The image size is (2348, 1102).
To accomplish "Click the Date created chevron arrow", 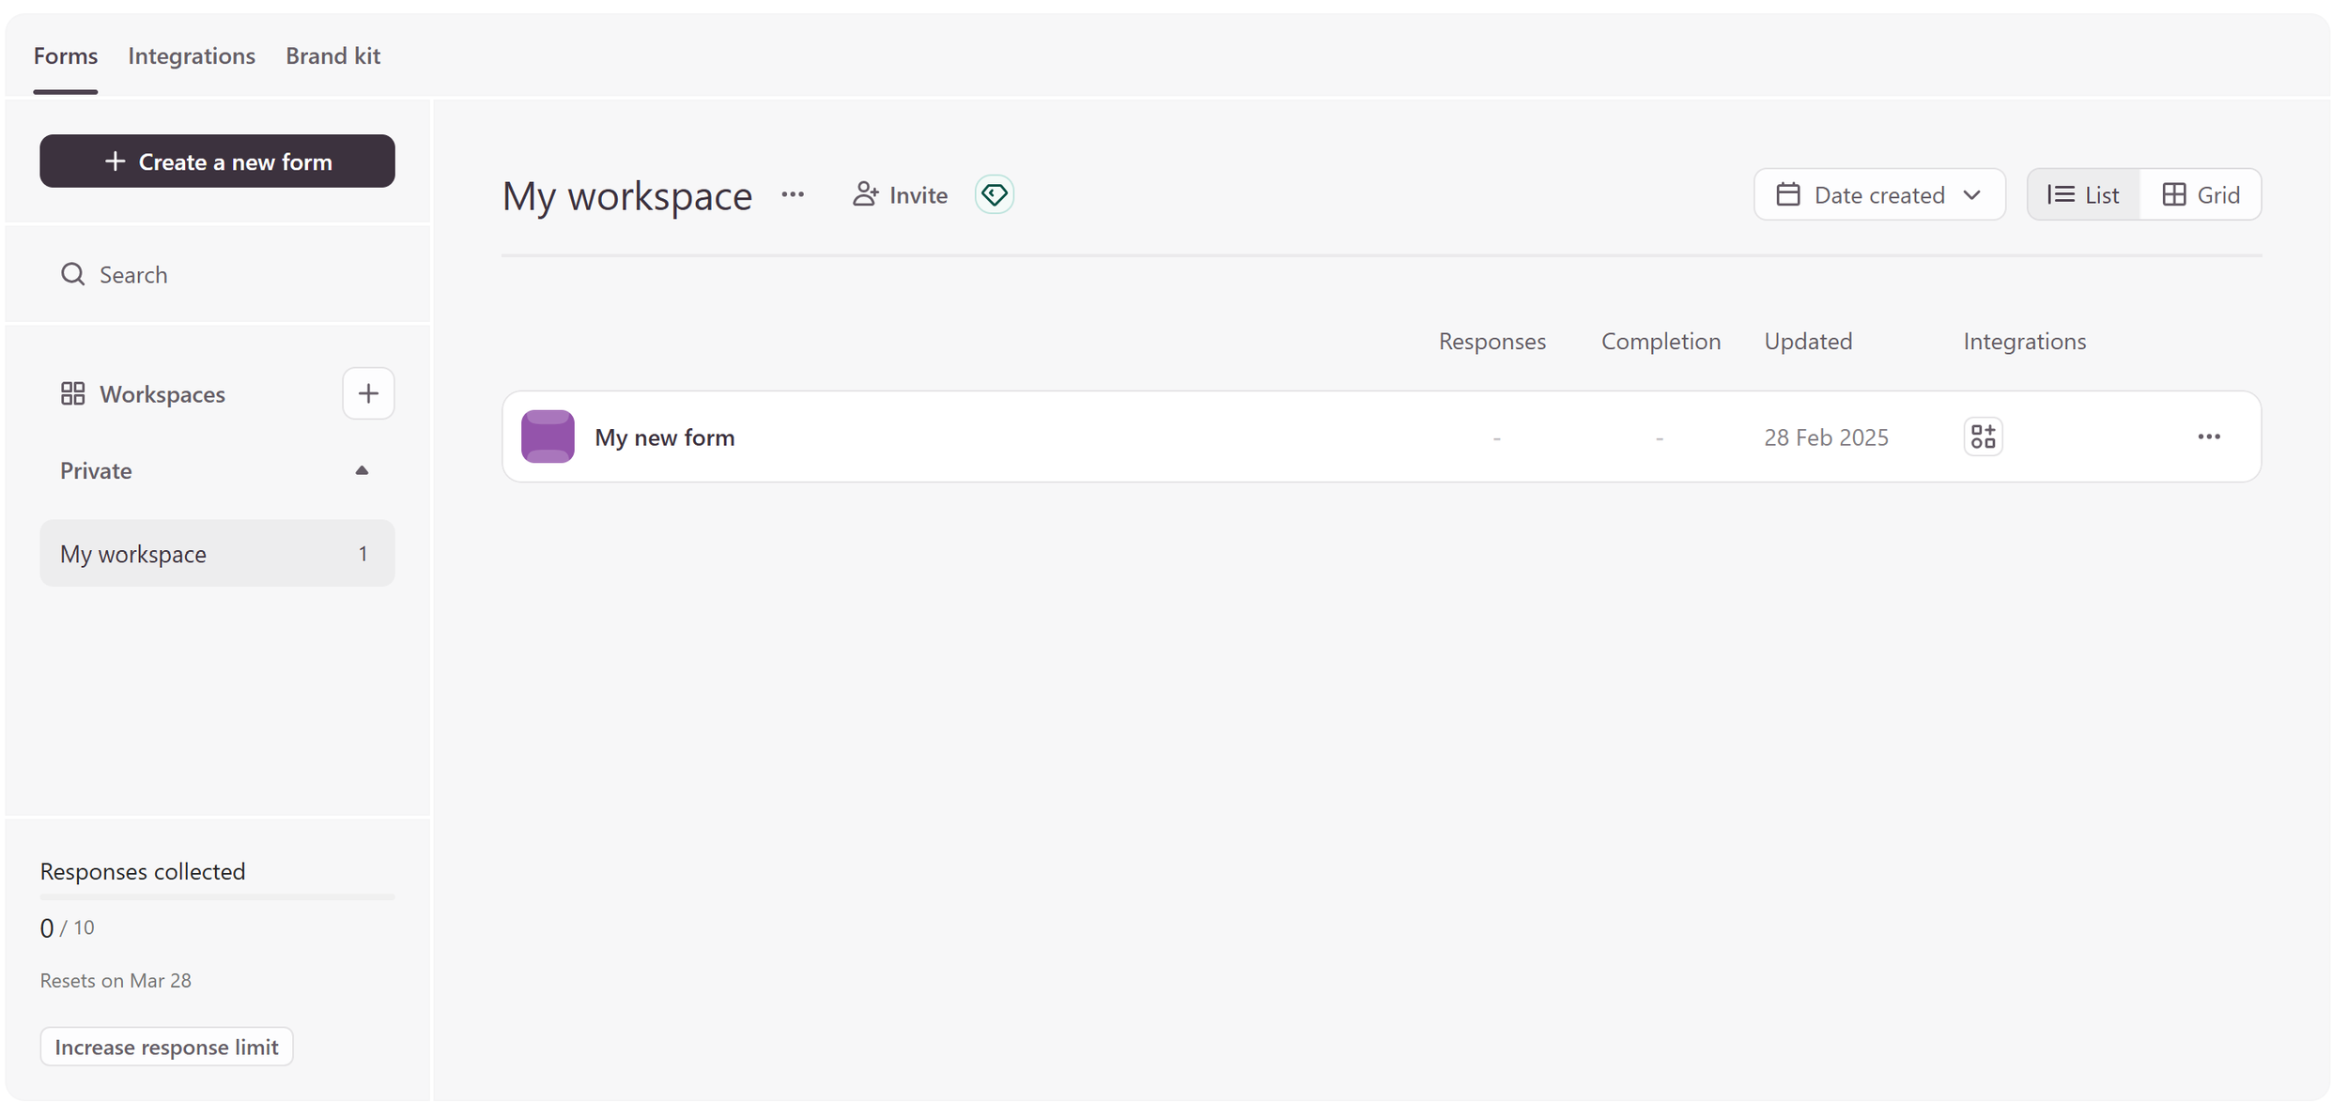I will [1971, 194].
